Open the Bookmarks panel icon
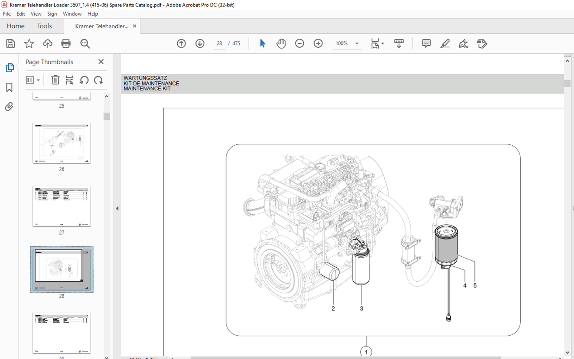The height and width of the screenshot is (359, 574). pos(10,87)
